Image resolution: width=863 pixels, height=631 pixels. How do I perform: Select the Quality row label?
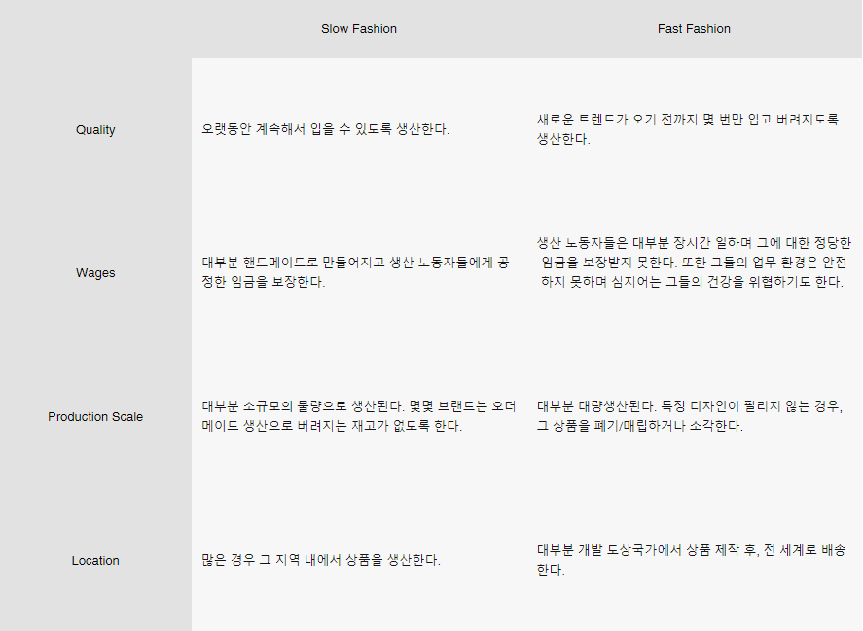95,130
